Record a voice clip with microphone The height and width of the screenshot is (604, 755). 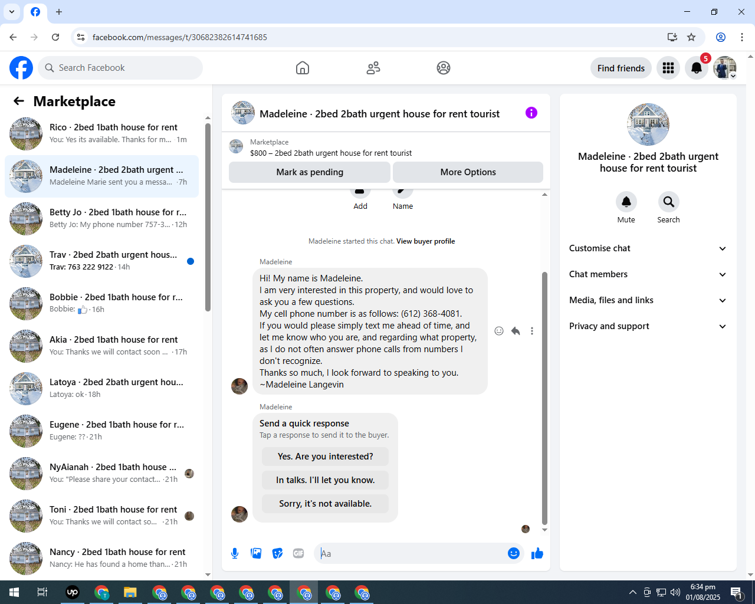[x=235, y=553]
